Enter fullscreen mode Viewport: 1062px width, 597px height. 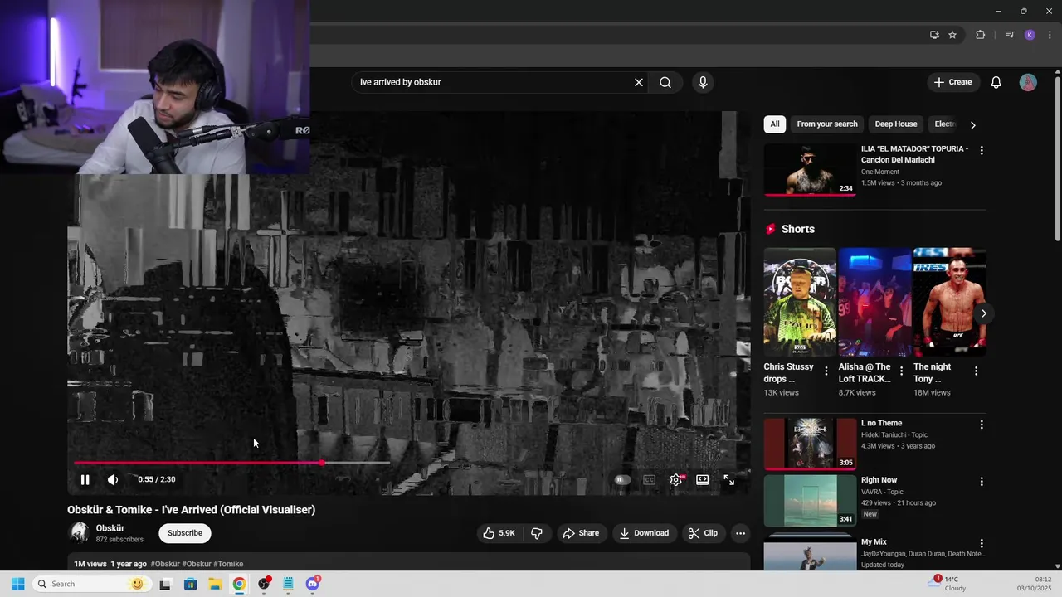pyautogui.click(x=728, y=479)
